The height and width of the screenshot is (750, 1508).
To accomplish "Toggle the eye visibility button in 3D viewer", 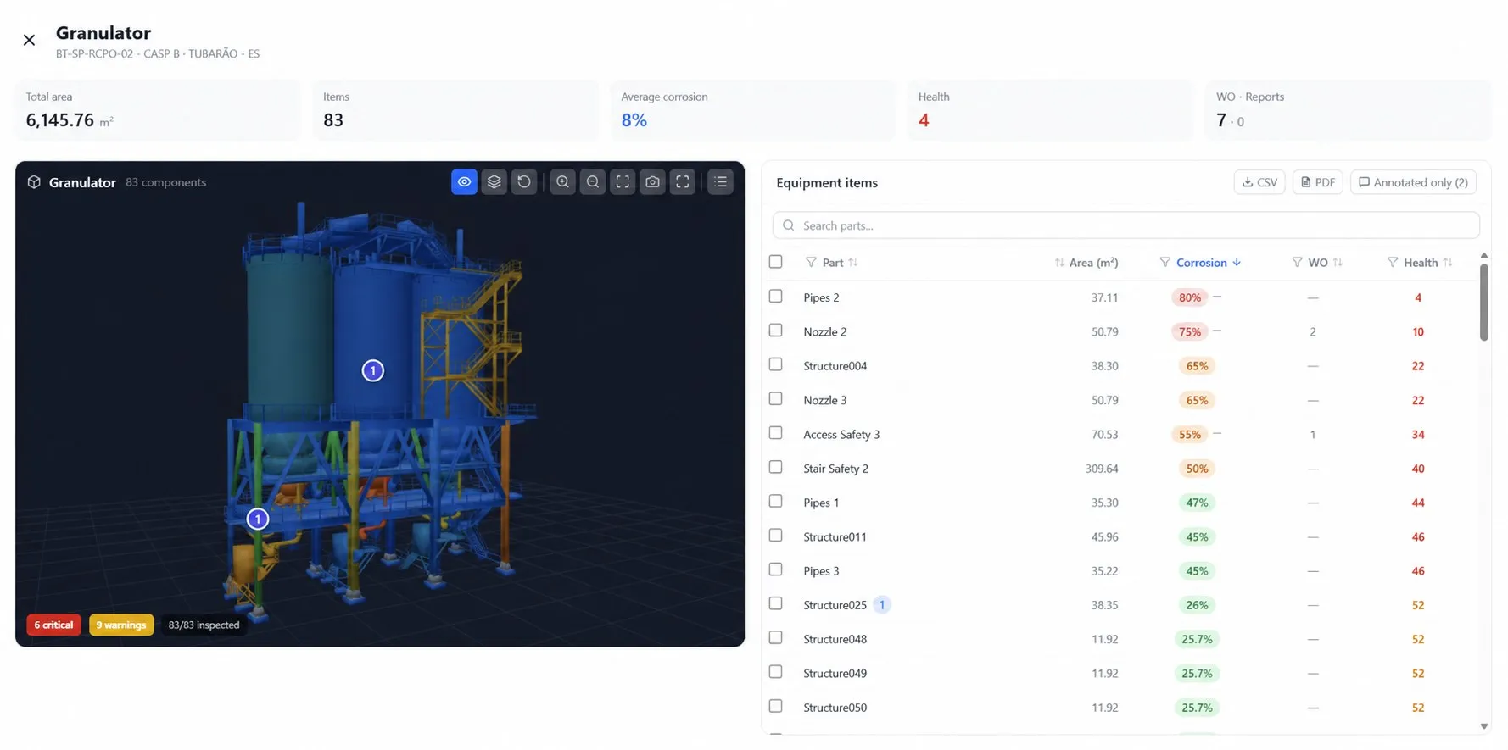I will 464,181.
